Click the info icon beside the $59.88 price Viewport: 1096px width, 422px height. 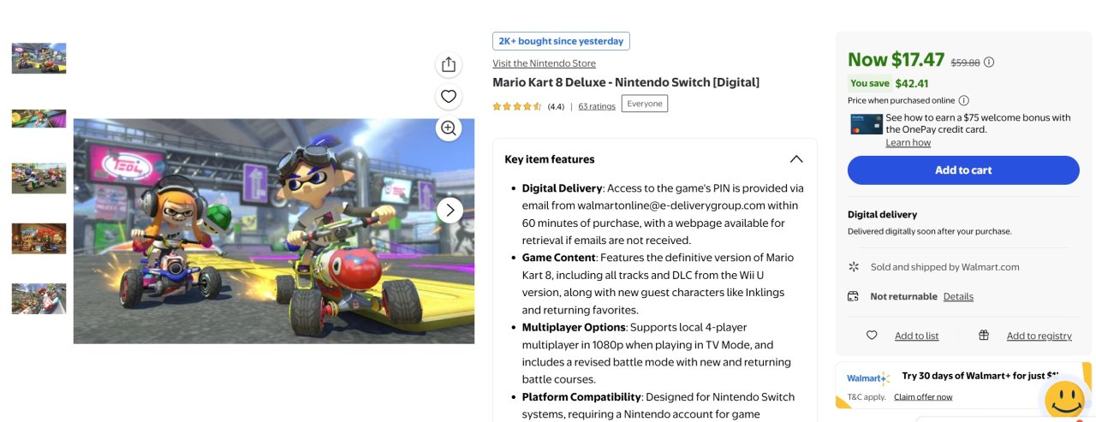tap(989, 62)
